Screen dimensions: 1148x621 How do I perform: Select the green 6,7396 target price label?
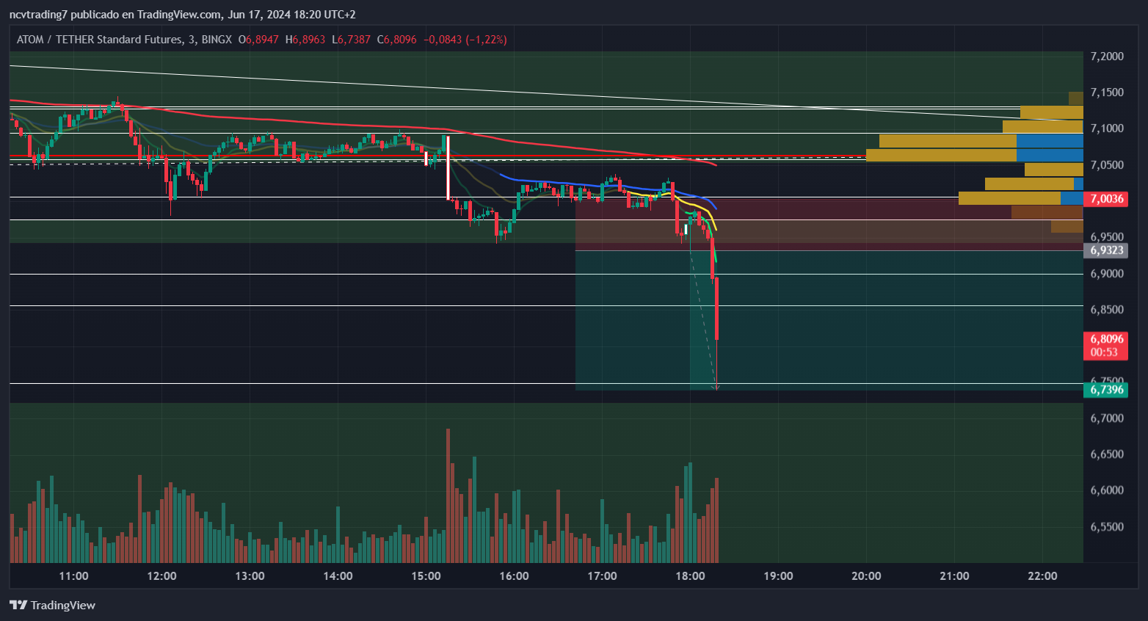tap(1106, 390)
